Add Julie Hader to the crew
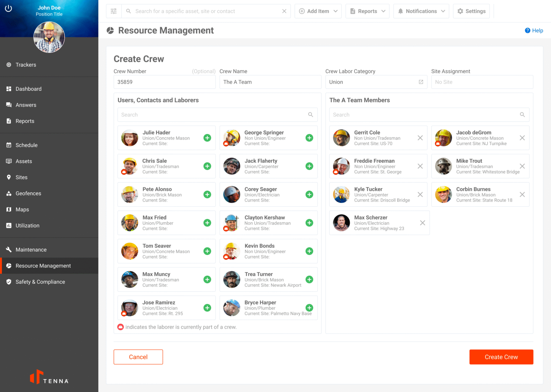 point(207,138)
